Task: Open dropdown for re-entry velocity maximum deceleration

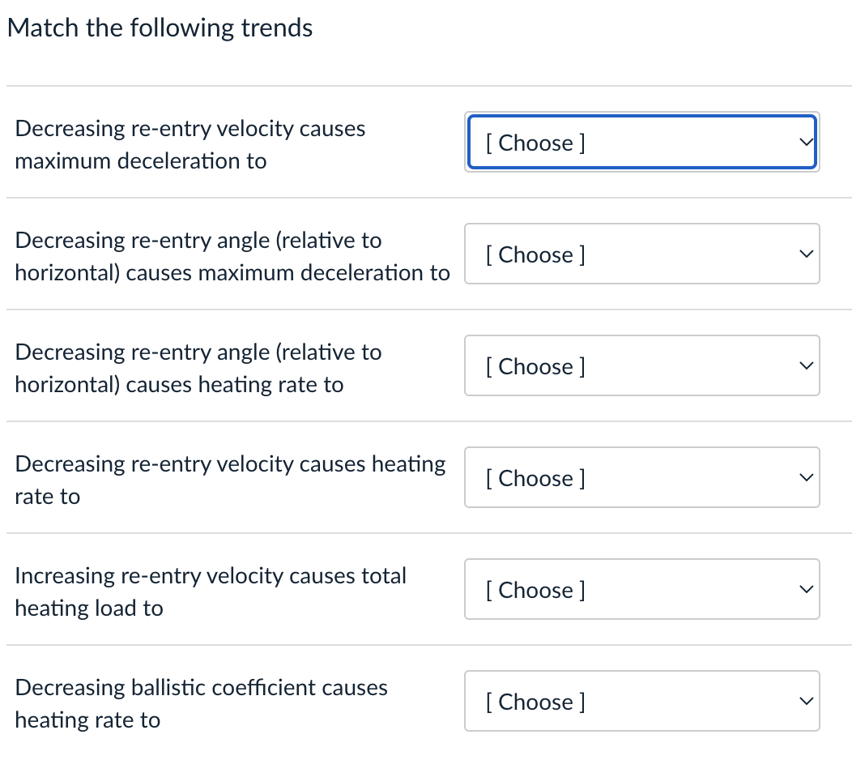Action: click(x=641, y=143)
